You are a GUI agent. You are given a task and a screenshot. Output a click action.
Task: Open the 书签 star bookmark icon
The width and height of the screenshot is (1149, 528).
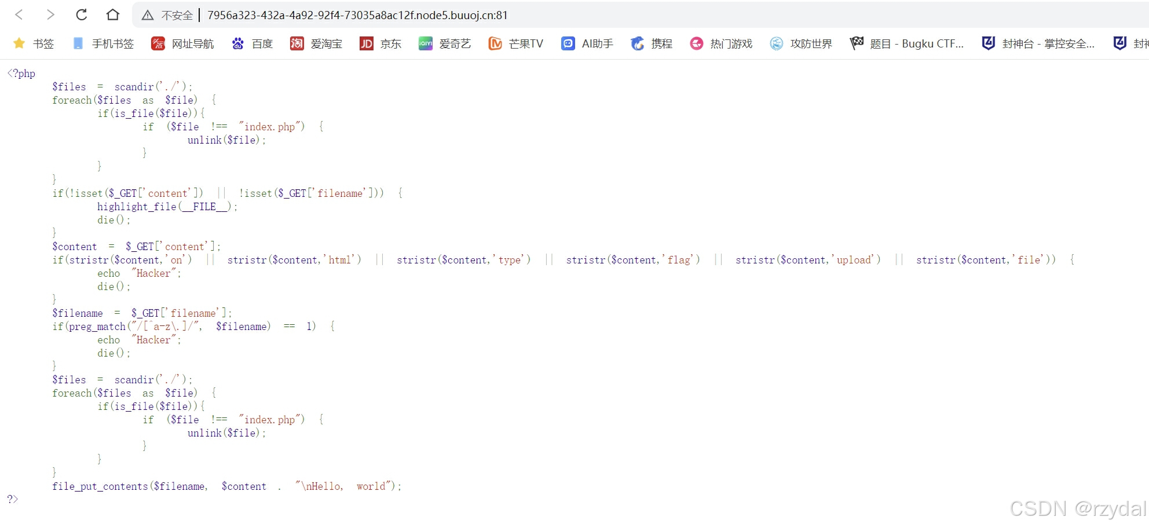point(19,43)
